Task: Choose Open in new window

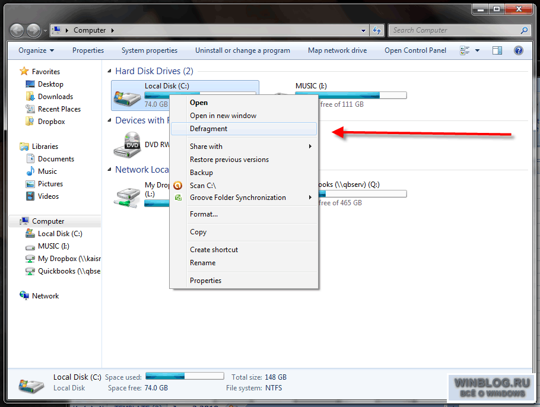Action: pyautogui.click(x=244, y=116)
